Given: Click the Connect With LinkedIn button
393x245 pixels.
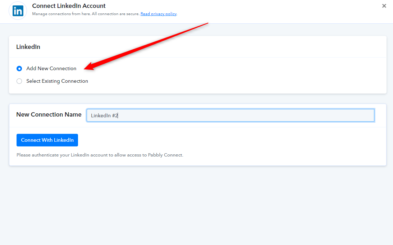Looking at the screenshot, I should click(x=47, y=140).
